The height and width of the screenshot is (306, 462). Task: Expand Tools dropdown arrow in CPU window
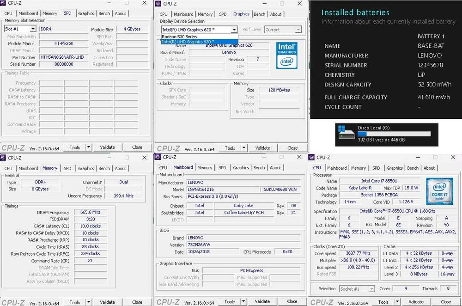pos(397,301)
